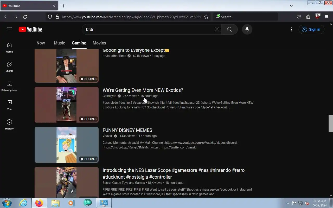This screenshot has height=208, width=333.
Task: Click the scrollbar down arrow
Action: [x=331, y=196]
